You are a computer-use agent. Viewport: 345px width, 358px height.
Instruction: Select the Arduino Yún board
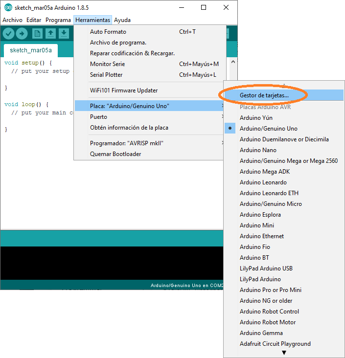pyautogui.click(x=284, y=118)
